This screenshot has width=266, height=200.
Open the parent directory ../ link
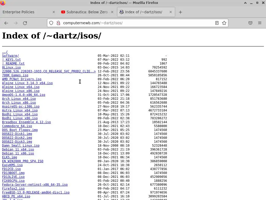[x=5, y=52]
